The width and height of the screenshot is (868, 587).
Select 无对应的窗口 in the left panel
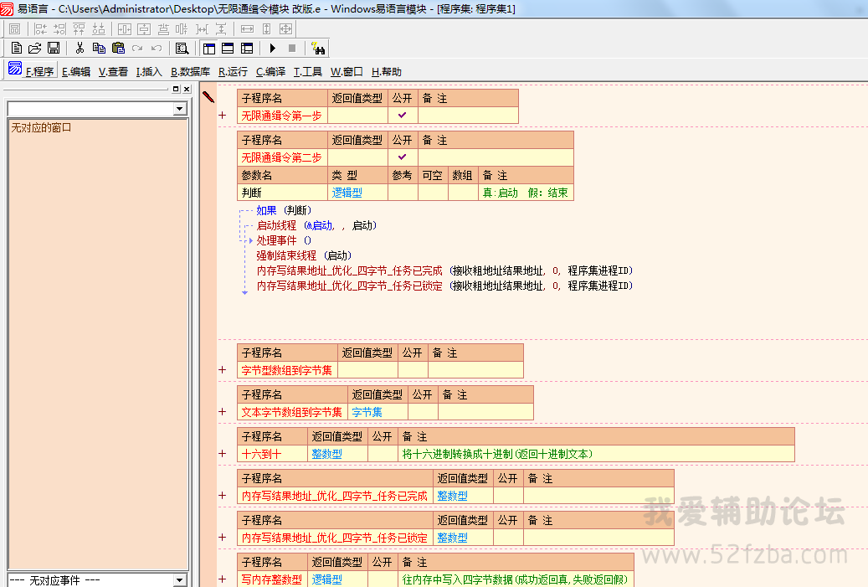[42, 127]
